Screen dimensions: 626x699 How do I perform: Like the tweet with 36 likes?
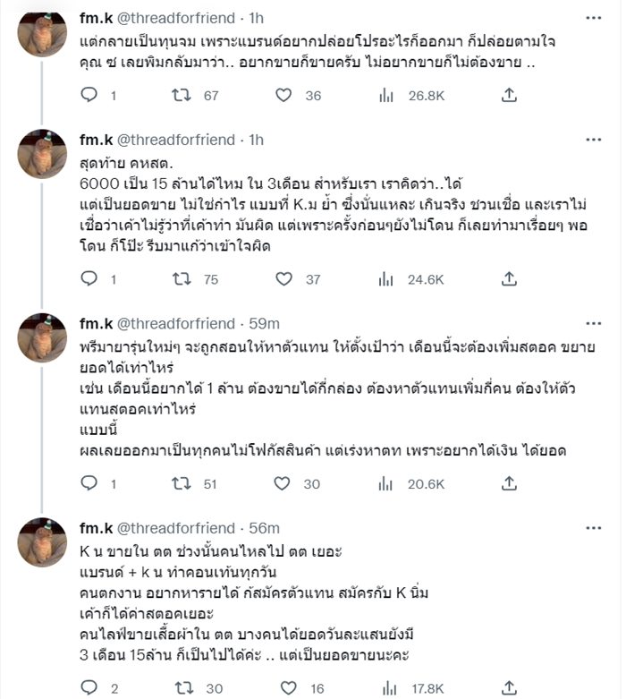[283, 95]
